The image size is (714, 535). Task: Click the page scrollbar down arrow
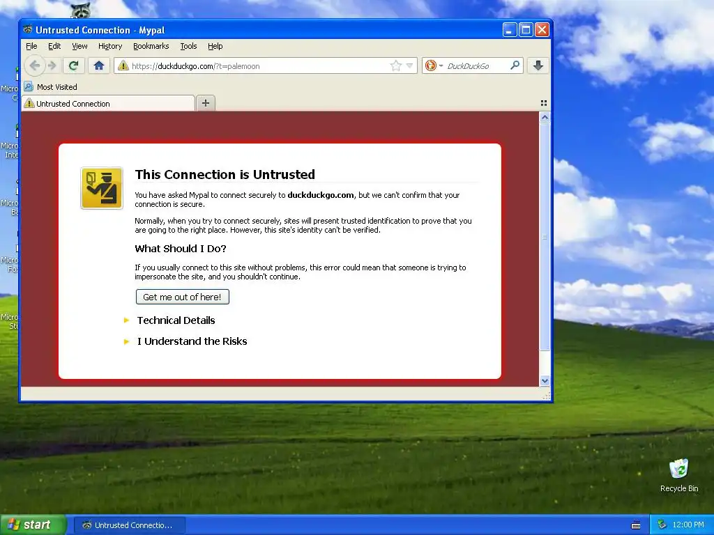tap(545, 381)
